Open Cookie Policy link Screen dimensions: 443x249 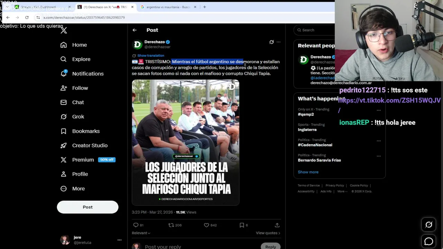[x=359, y=186]
